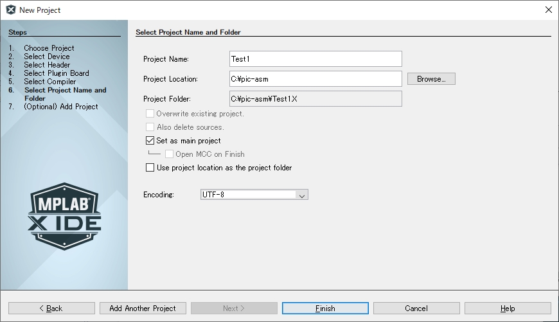Viewport: 559px width, 322px height.
Task: Expand the Encoding UTF-8 dropdown
Action: coord(302,195)
